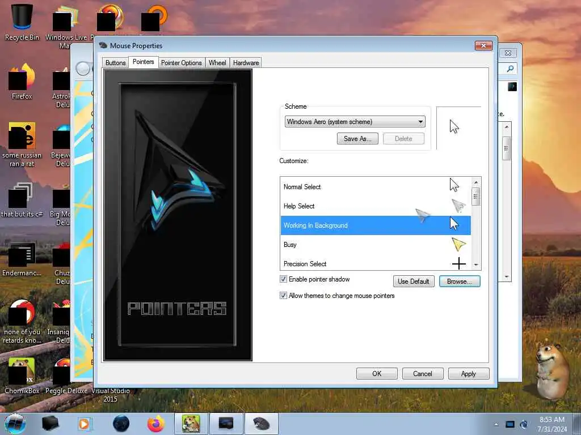Click the Customize list scrollbar thumb
The image size is (581, 435).
point(476,197)
